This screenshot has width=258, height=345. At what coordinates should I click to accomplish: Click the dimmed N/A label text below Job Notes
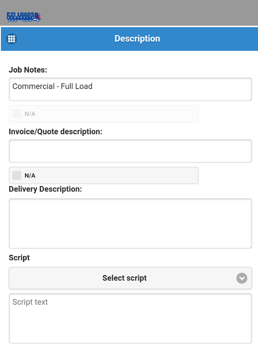[x=30, y=114]
